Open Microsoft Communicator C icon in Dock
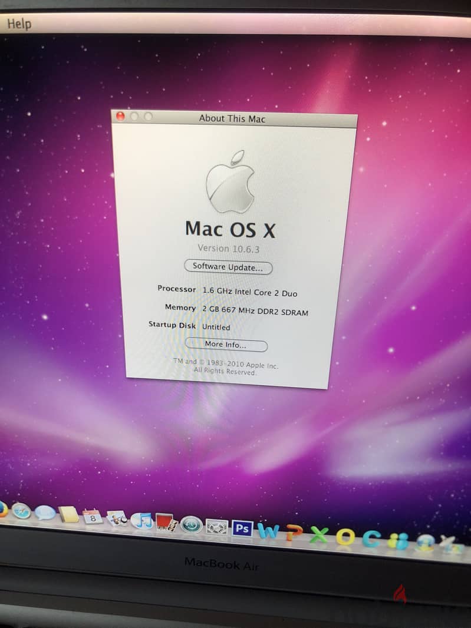Screen dimensions: 471x628 (371, 539)
